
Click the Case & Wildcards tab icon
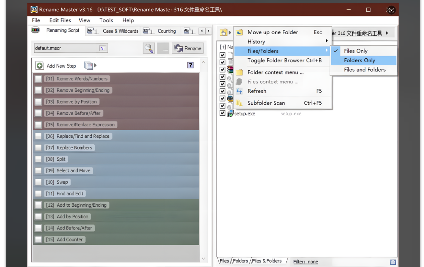pos(93,31)
